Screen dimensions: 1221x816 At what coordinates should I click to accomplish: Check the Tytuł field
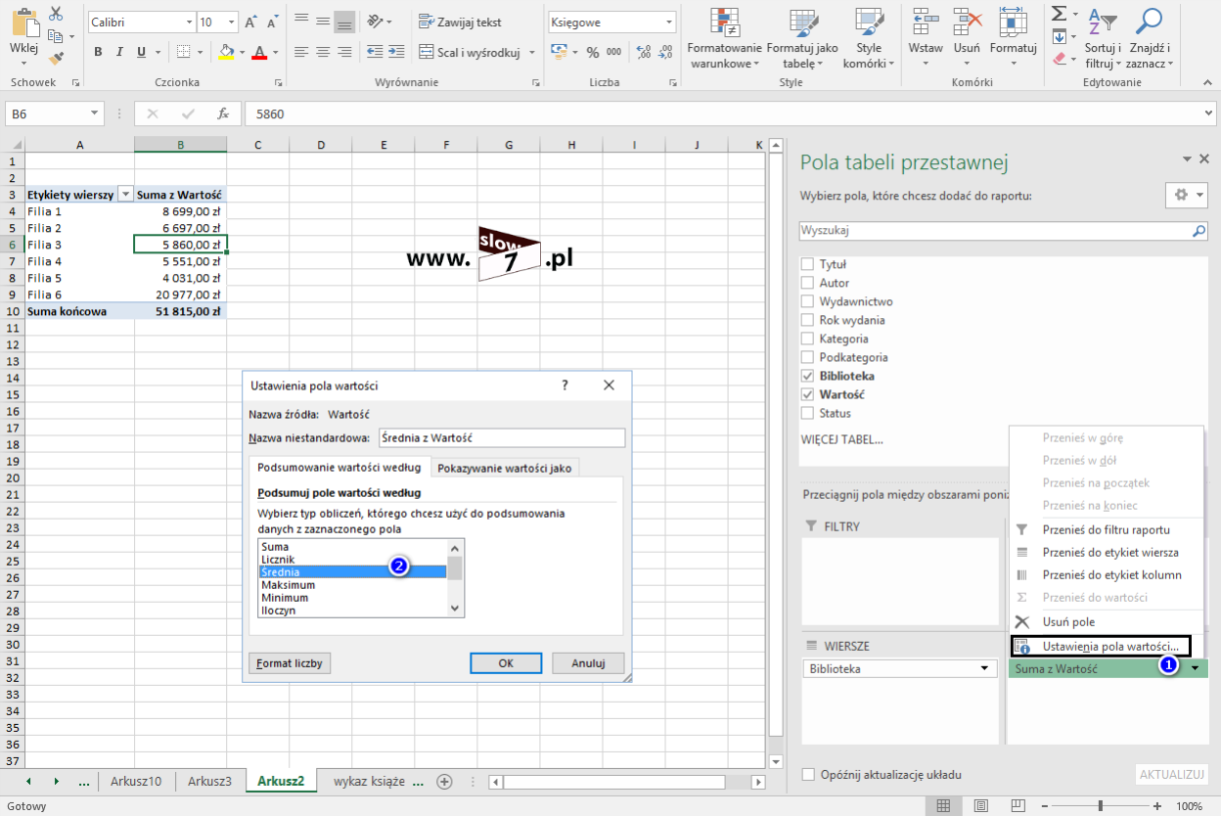click(x=807, y=264)
